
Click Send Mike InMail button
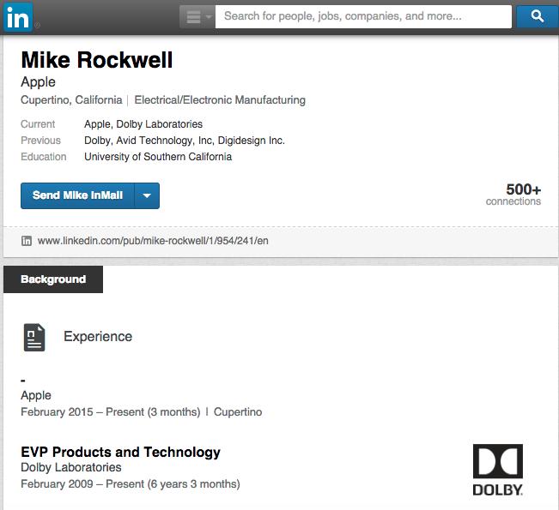(x=77, y=195)
